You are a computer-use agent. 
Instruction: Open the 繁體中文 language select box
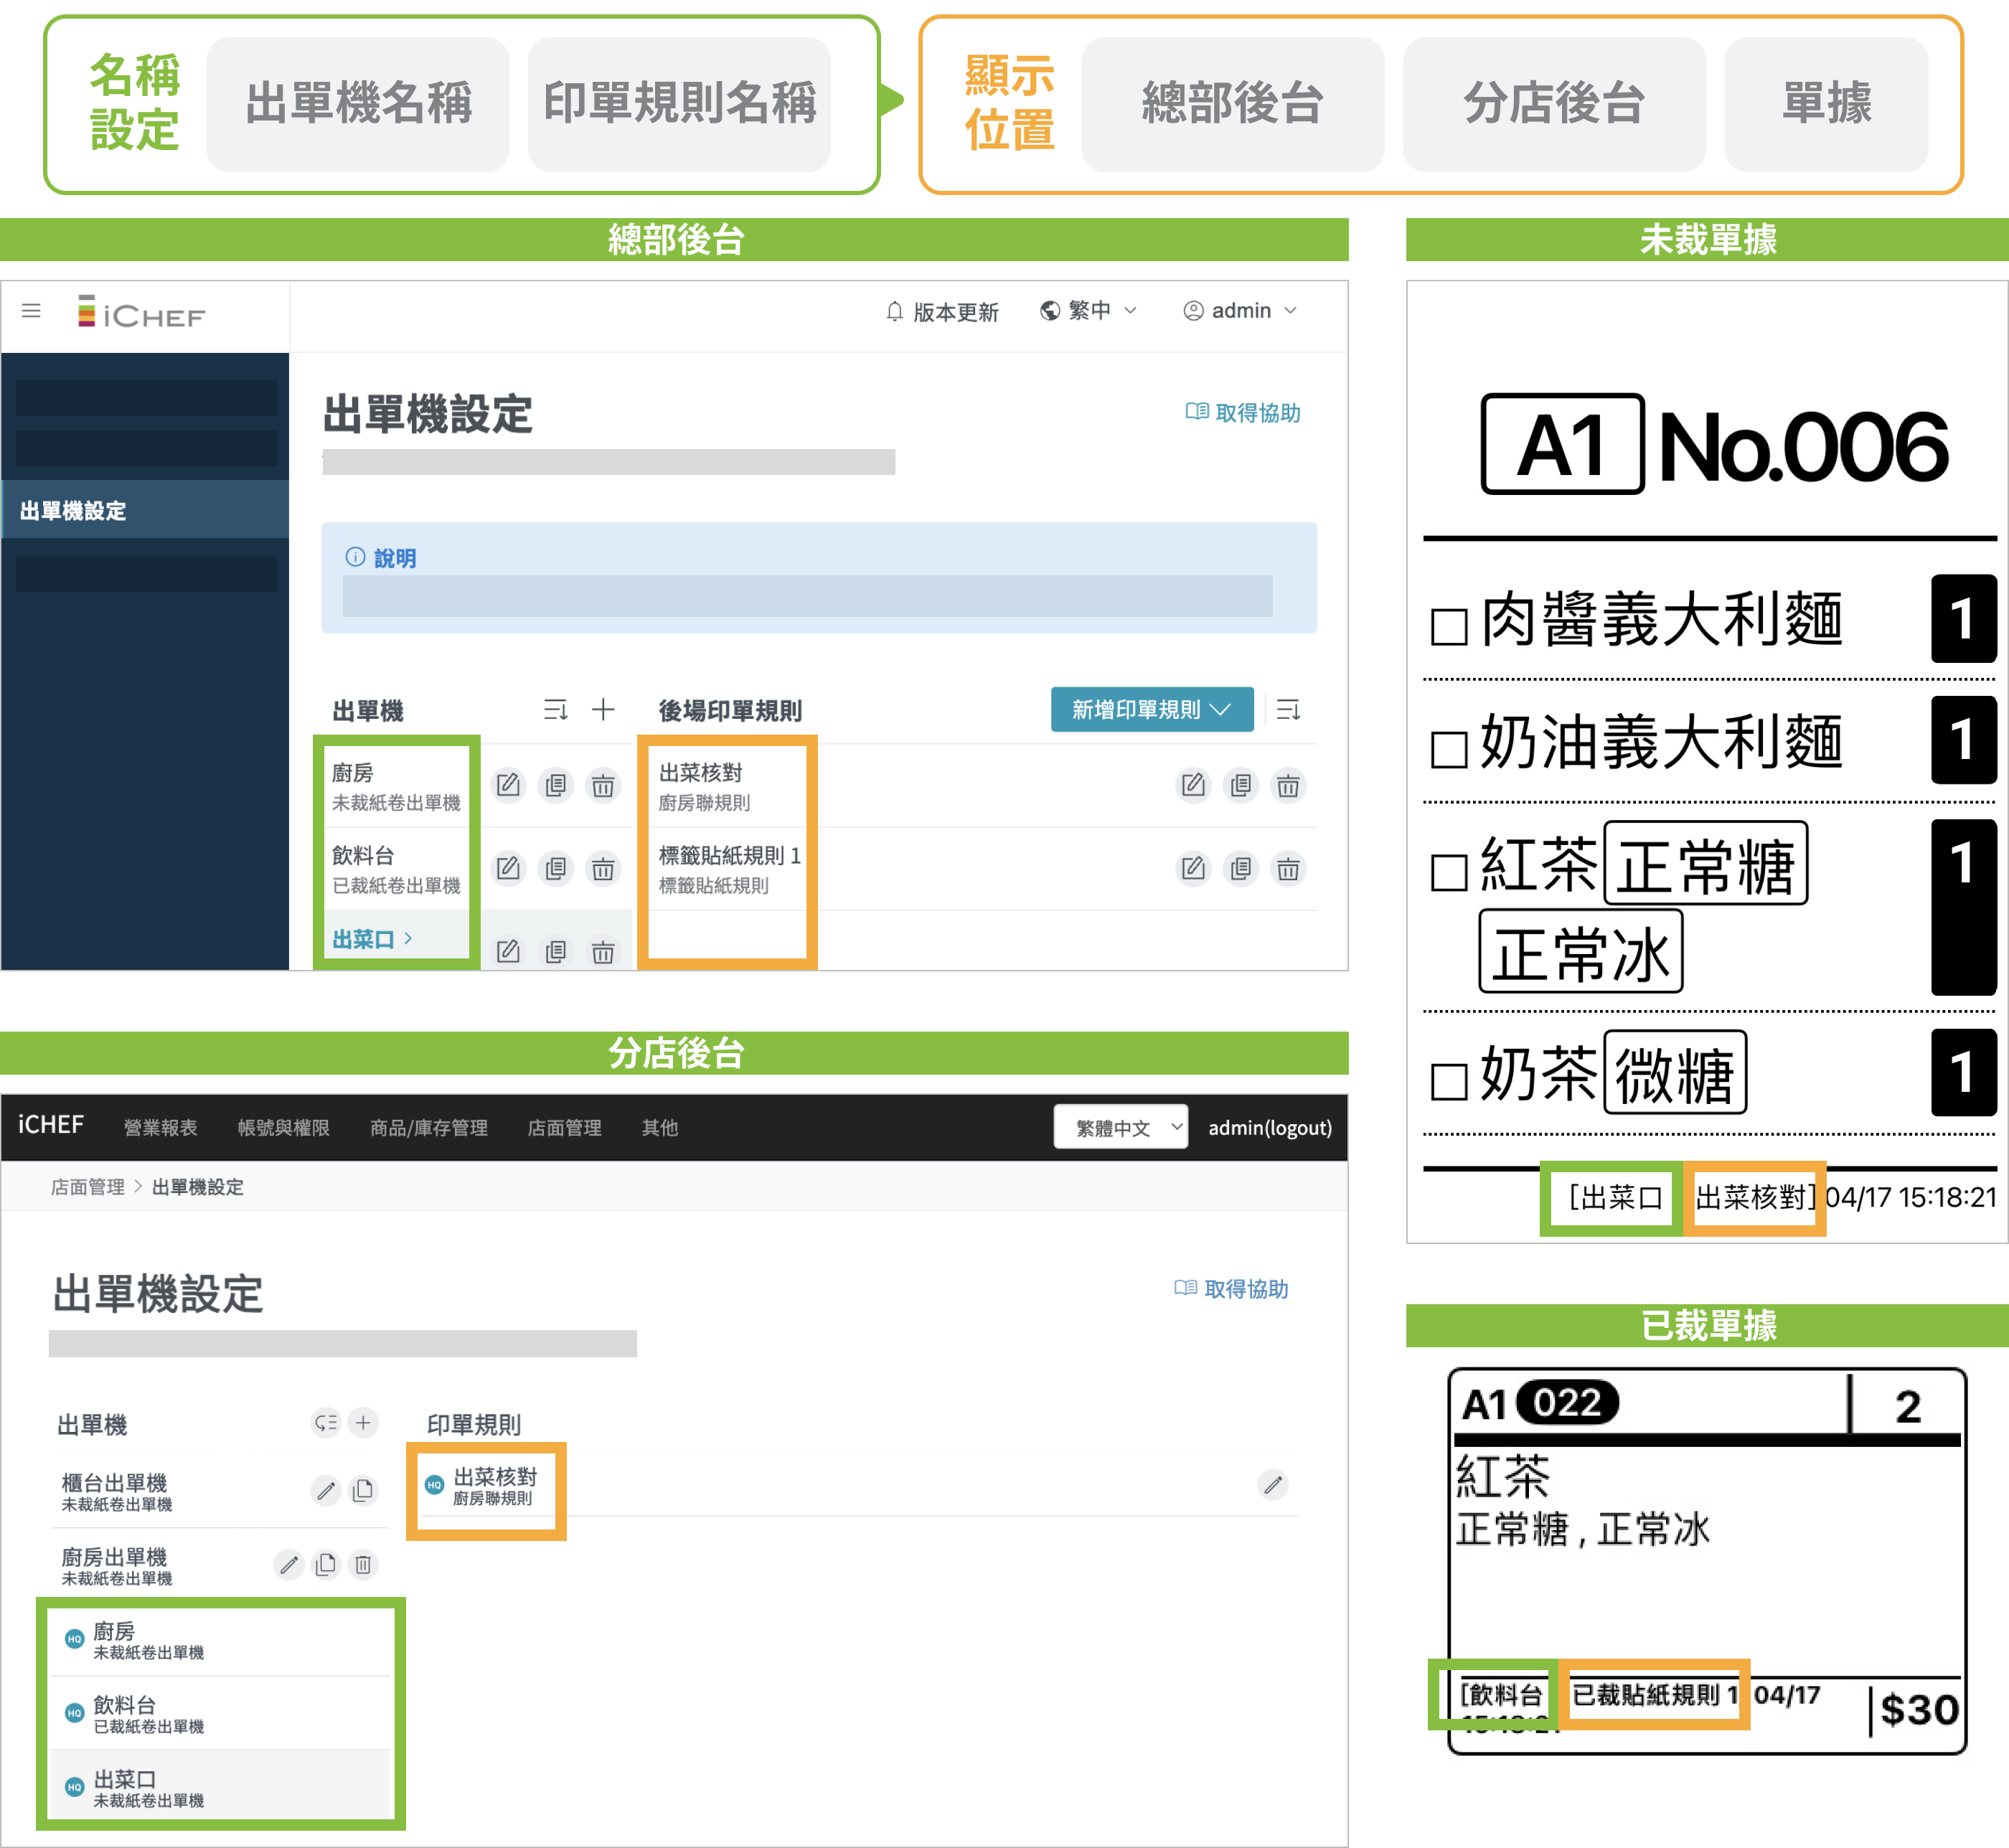click(x=1120, y=1128)
